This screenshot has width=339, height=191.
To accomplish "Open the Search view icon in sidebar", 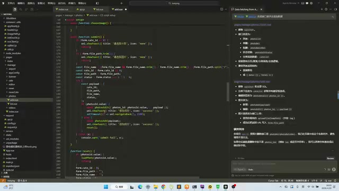I will click(21, 10).
